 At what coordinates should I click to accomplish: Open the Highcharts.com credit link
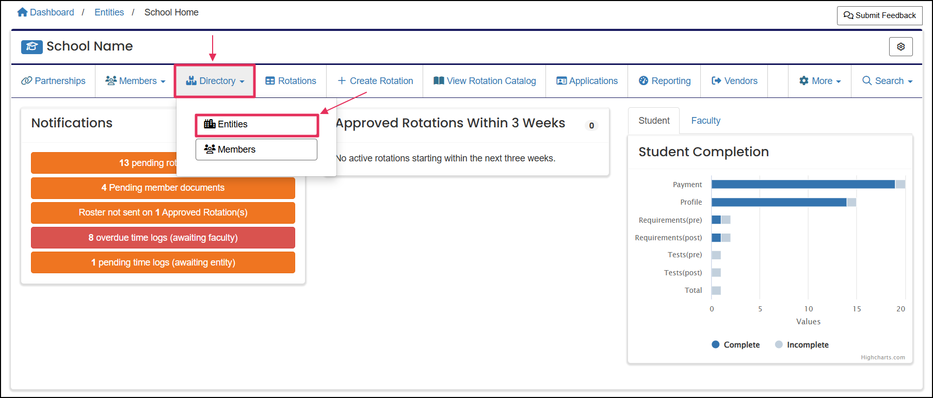pos(882,357)
